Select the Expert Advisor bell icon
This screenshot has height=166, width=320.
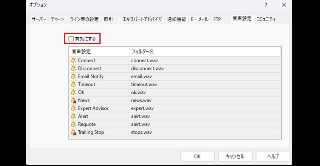pyautogui.click(x=74, y=109)
